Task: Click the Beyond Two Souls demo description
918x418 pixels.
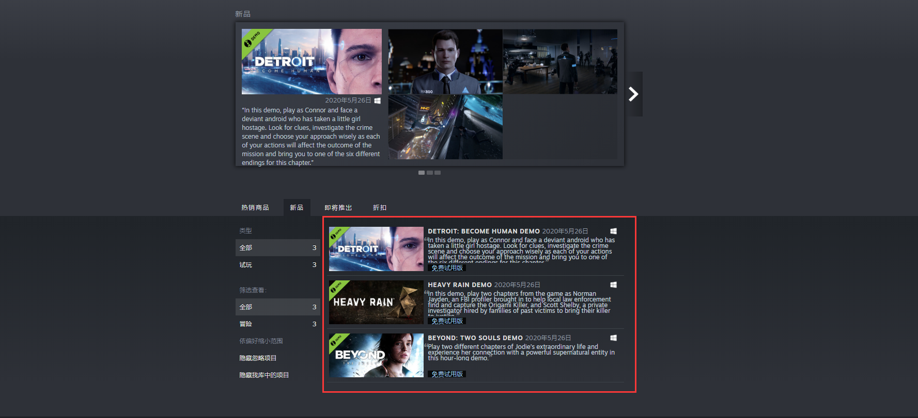Action: 521,353
